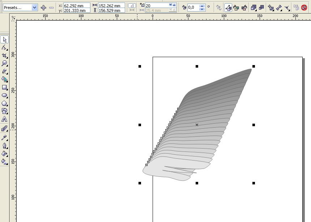Pick the Rectangle tool
311x222 pixels.
coord(5,87)
